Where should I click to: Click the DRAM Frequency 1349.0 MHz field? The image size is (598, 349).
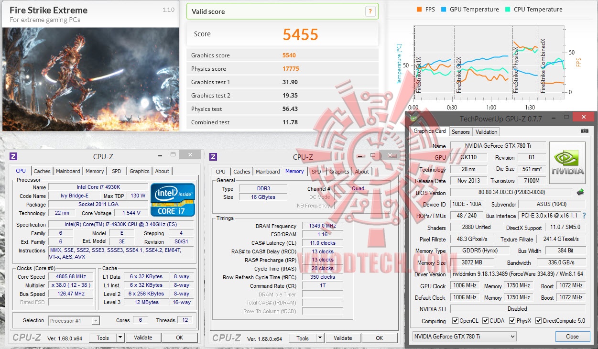(323, 226)
